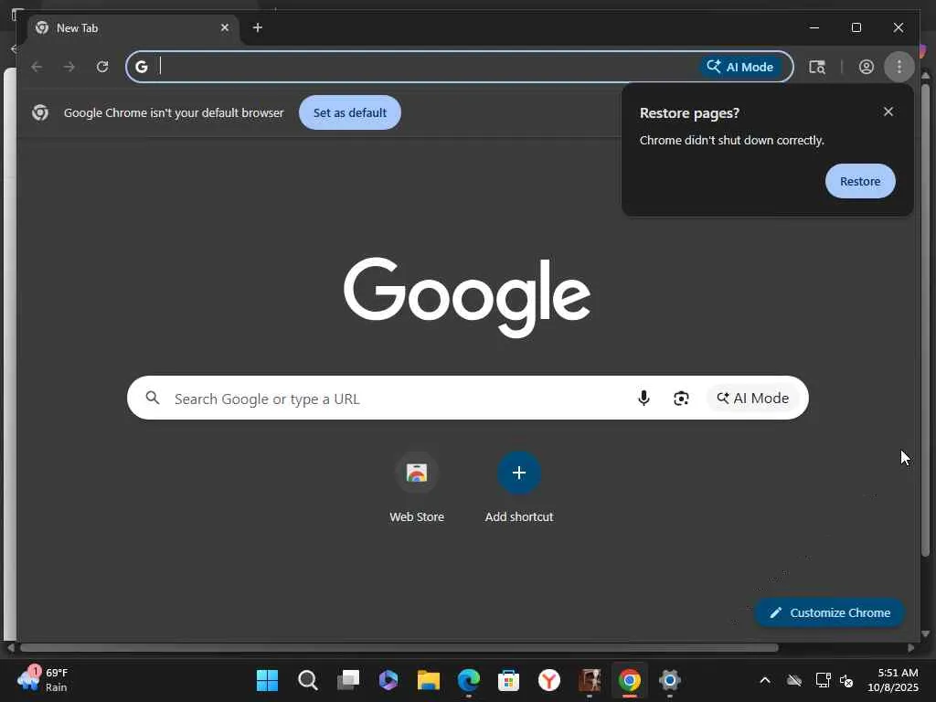The image size is (936, 702).
Task: Click the Chrome icon on the taskbar
Action: pyautogui.click(x=629, y=680)
